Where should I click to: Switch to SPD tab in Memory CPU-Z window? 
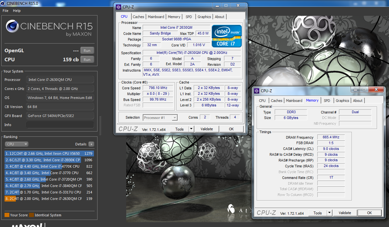coord(327,101)
